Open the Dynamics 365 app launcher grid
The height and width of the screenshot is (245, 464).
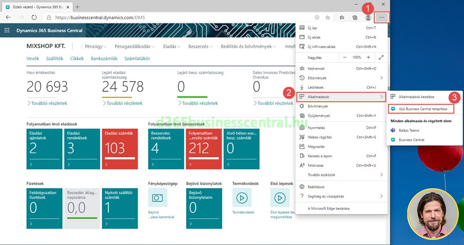coord(7,30)
